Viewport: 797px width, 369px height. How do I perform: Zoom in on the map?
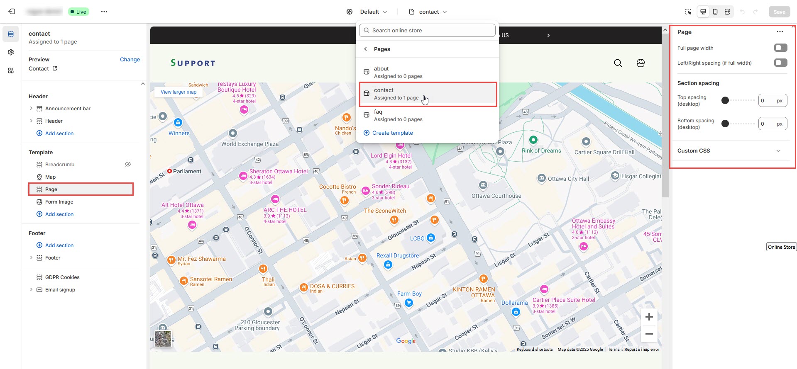click(x=649, y=317)
